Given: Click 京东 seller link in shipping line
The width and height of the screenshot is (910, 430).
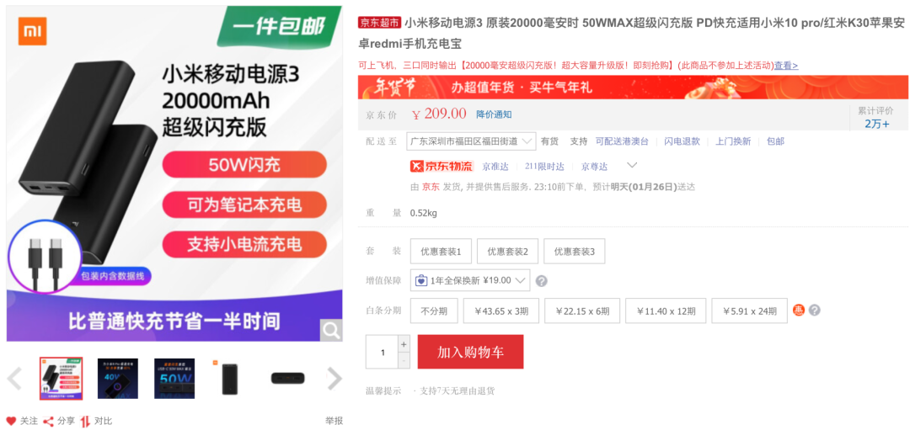Looking at the screenshot, I should click(431, 187).
